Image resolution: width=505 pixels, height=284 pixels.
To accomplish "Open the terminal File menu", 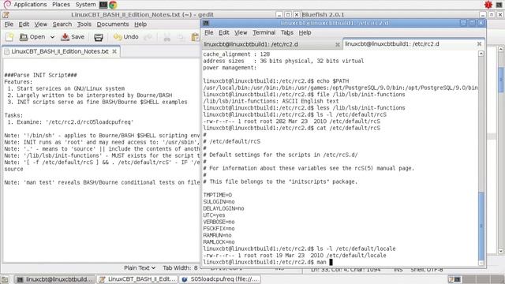I will [x=208, y=32].
